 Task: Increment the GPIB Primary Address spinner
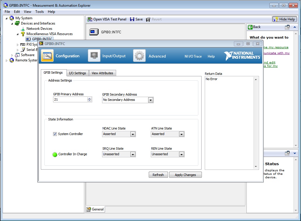(x=90, y=98)
